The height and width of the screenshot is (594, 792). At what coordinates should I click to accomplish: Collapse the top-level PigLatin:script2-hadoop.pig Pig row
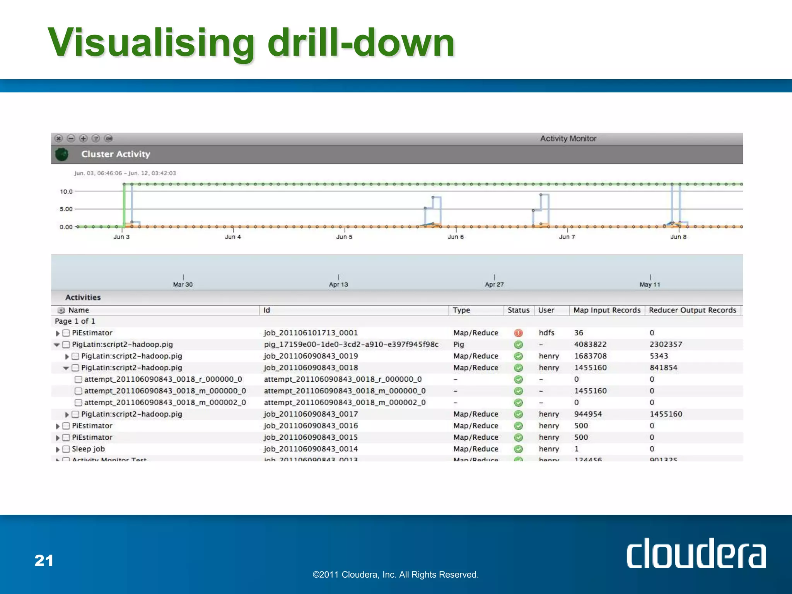[x=57, y=345]
